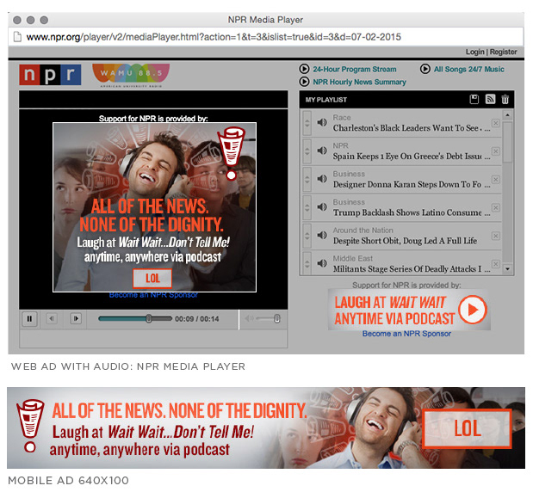This screenshot has height=492, width=533.
Task: Select 'Despite Short Obit, Doug Led A Full Life'
Action: click(x=405, y=241)
